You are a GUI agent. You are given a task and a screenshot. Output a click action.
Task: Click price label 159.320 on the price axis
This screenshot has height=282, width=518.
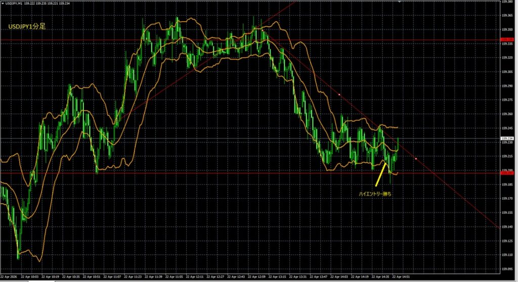pyautogui.click(x=507, y=58)
